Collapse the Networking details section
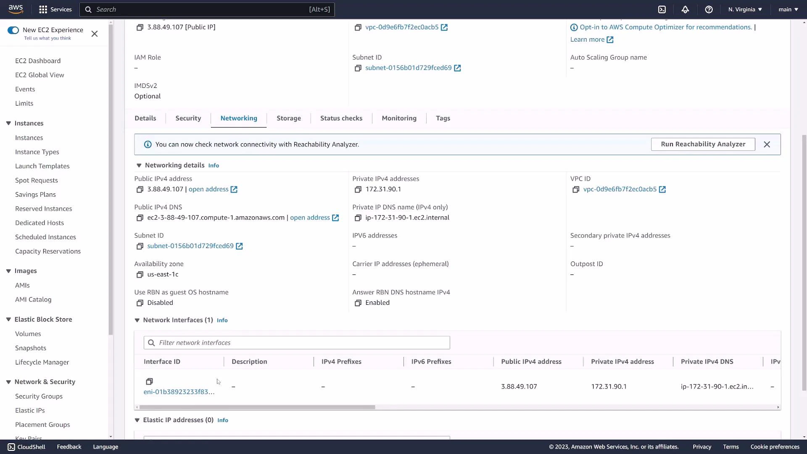Image resolution: width=807 pixels, height=454 pixels. pyautogui.click(x=139, y=165)
